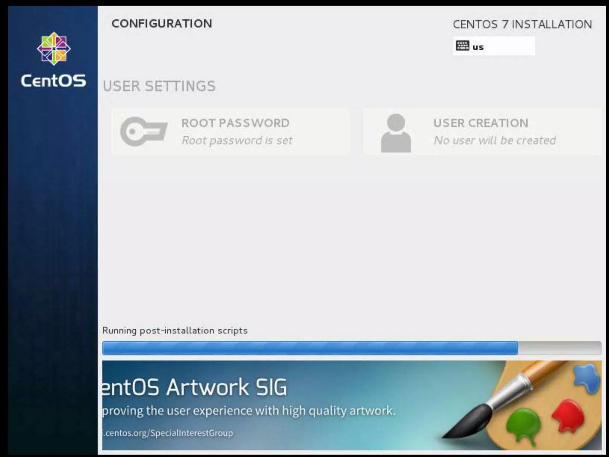Click the root password key icon
This screenshot has width=609, height=457.
click(144, 131)
